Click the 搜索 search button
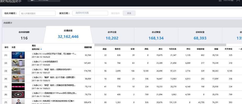The width and height of the screenshot is (242, 104). [129, 13]
